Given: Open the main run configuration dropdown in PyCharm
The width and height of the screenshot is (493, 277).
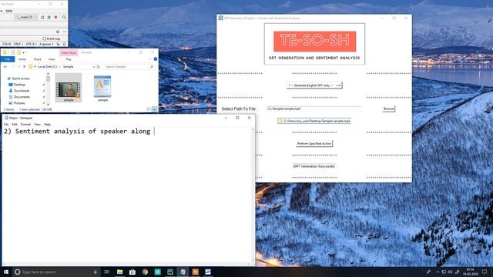Looking at the screenshot, I should pos(26,17).
